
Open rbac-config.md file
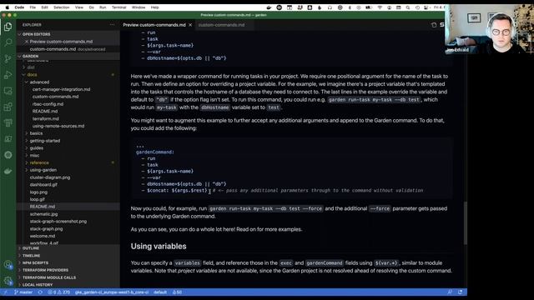pos(48,104)
